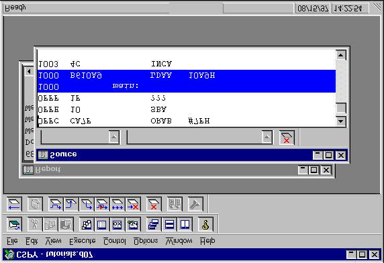Click the step icon with the downward-bending arrow

87,204
